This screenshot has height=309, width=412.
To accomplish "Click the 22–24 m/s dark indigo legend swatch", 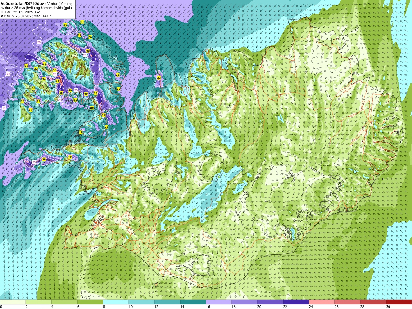I will [x=296, y=302].
